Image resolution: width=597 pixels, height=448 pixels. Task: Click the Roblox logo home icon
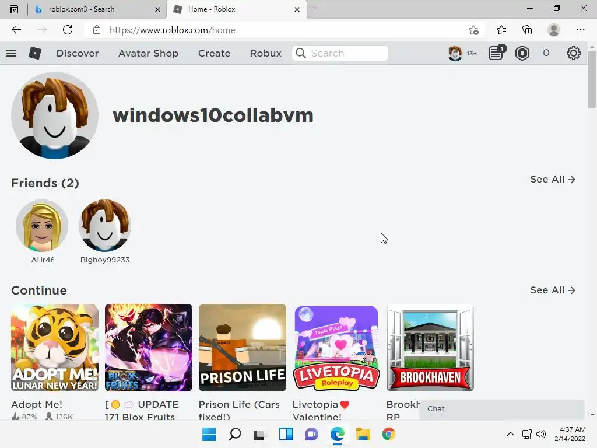34,53
